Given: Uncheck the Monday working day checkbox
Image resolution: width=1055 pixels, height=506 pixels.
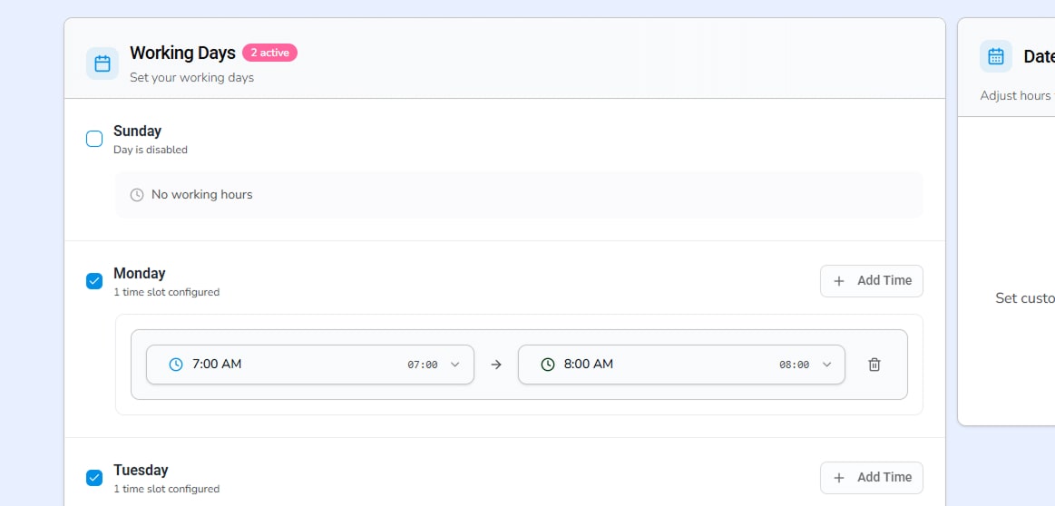Looking at the screenshot, I should [94, 281].
